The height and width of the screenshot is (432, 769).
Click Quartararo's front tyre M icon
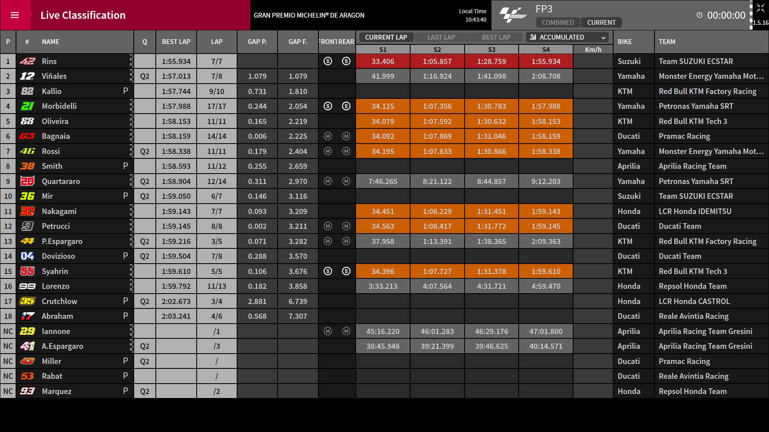tap(328, 181)
